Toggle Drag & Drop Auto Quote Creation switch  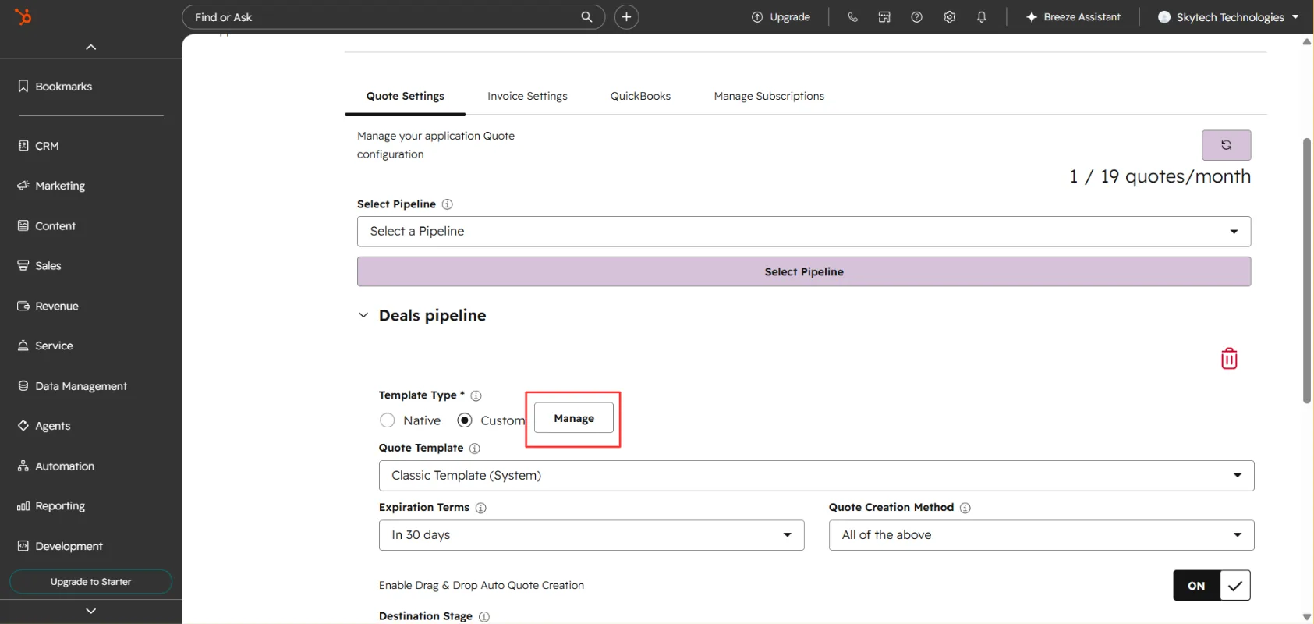[x=1211, y=586]
